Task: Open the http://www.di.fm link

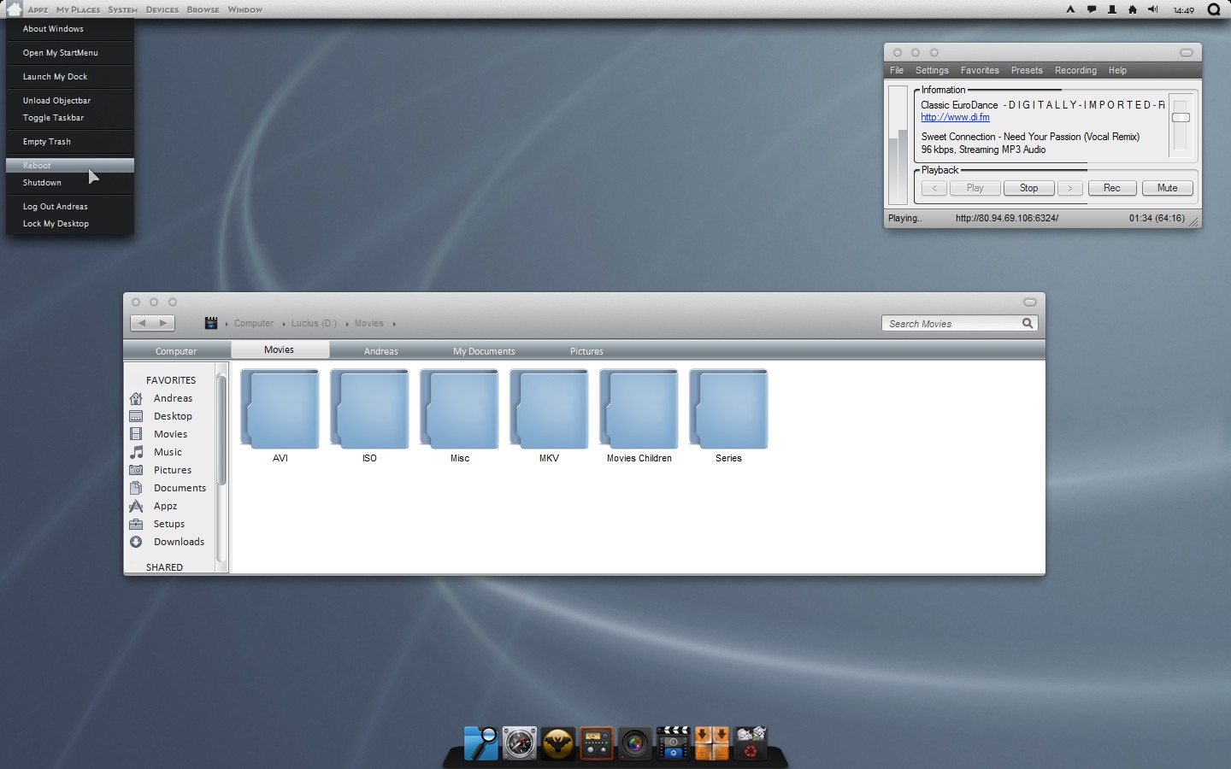Action: [955, 118]
